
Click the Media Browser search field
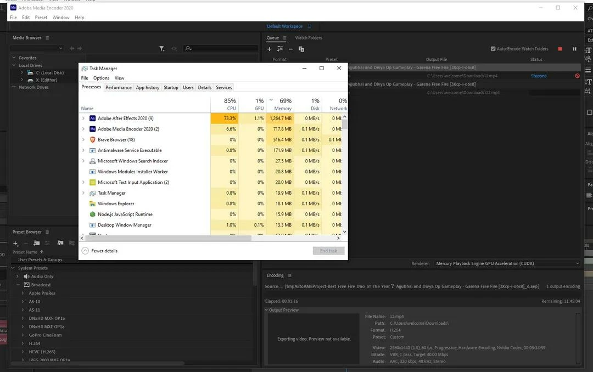(x=221, y=48)
